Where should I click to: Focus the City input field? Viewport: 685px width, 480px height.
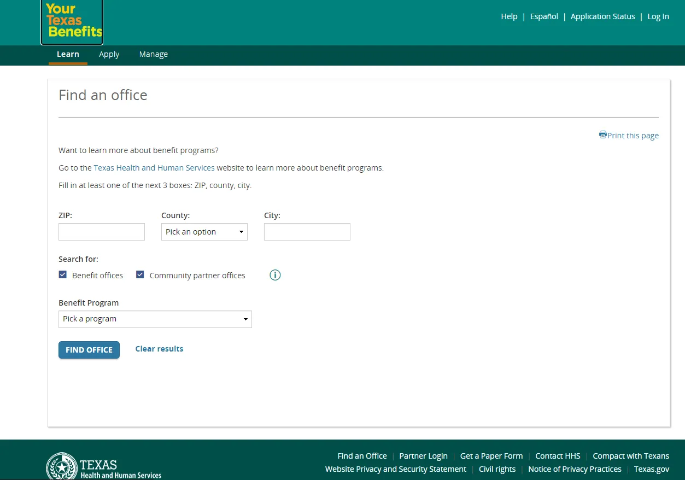tap(307, 232)
